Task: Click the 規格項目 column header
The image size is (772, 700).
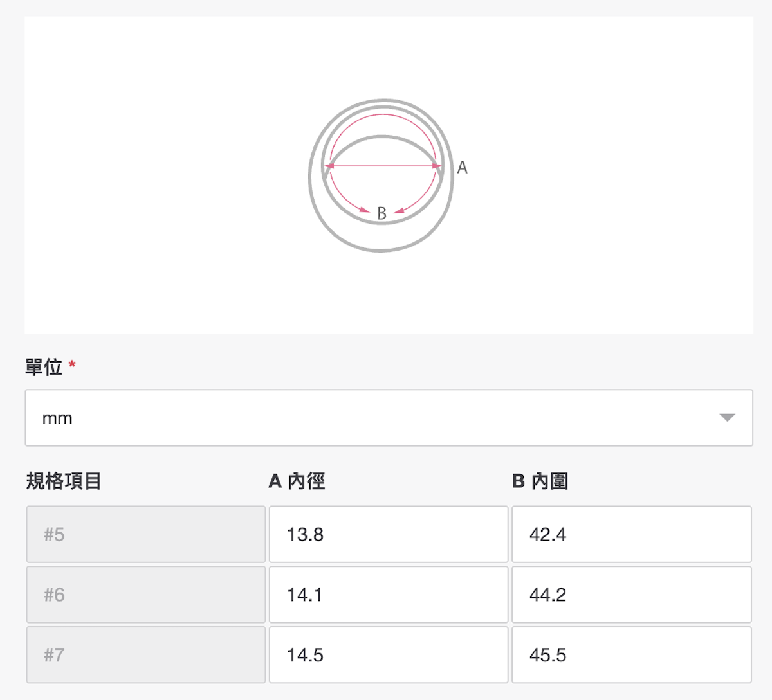Action: 64,481
